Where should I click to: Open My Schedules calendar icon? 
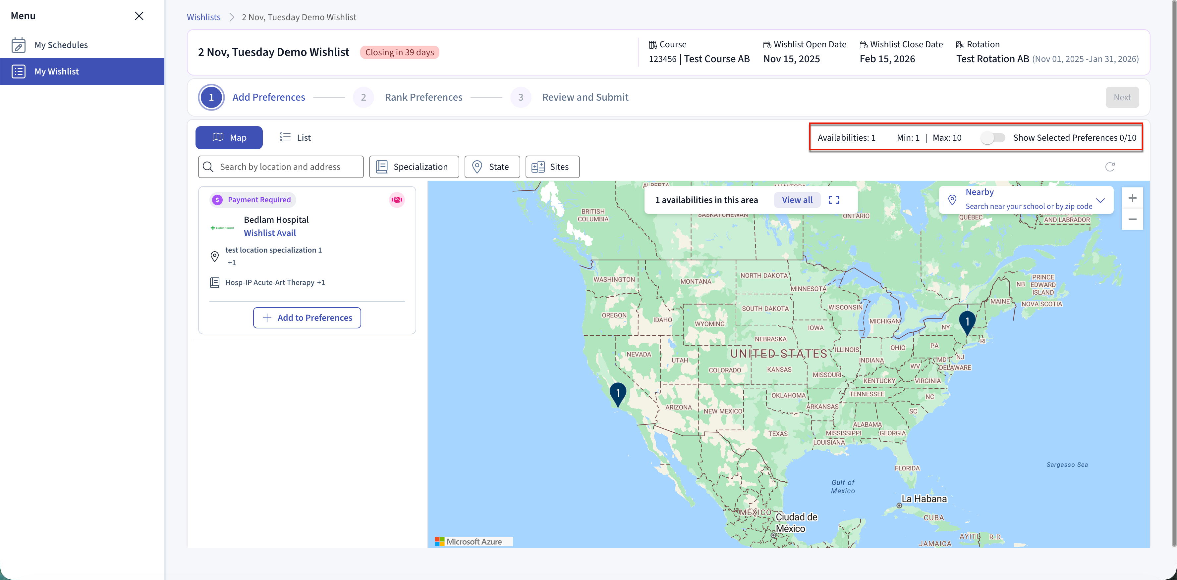click(18, 45)
